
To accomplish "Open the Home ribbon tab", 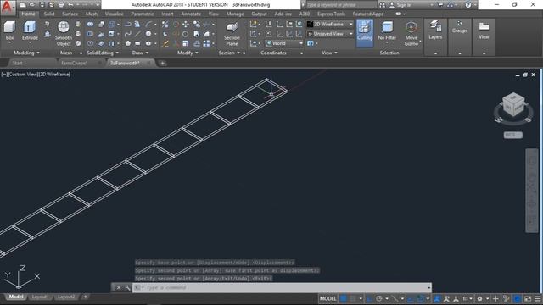I will (x=28, y=14).
